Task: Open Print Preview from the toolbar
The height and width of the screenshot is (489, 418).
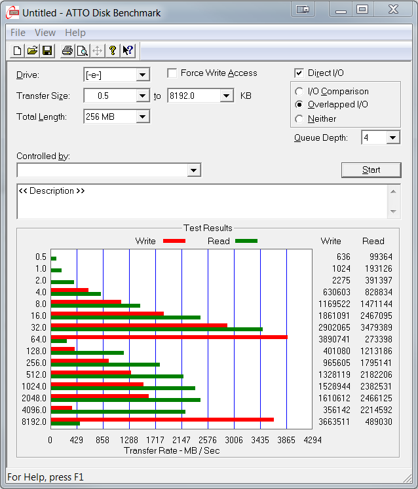Action: point(82,50)
